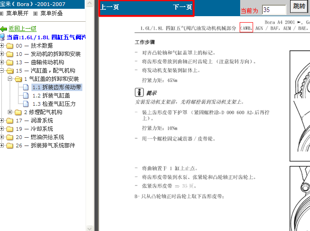Image resolution: width=310 pixels, height=231 pixels.
Task: Click left panel scrollbar down arrow
Action: [90, 228]
